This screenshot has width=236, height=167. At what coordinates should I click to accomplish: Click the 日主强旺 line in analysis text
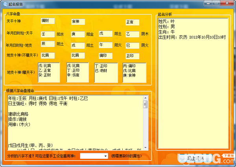(x=38, y=104)
